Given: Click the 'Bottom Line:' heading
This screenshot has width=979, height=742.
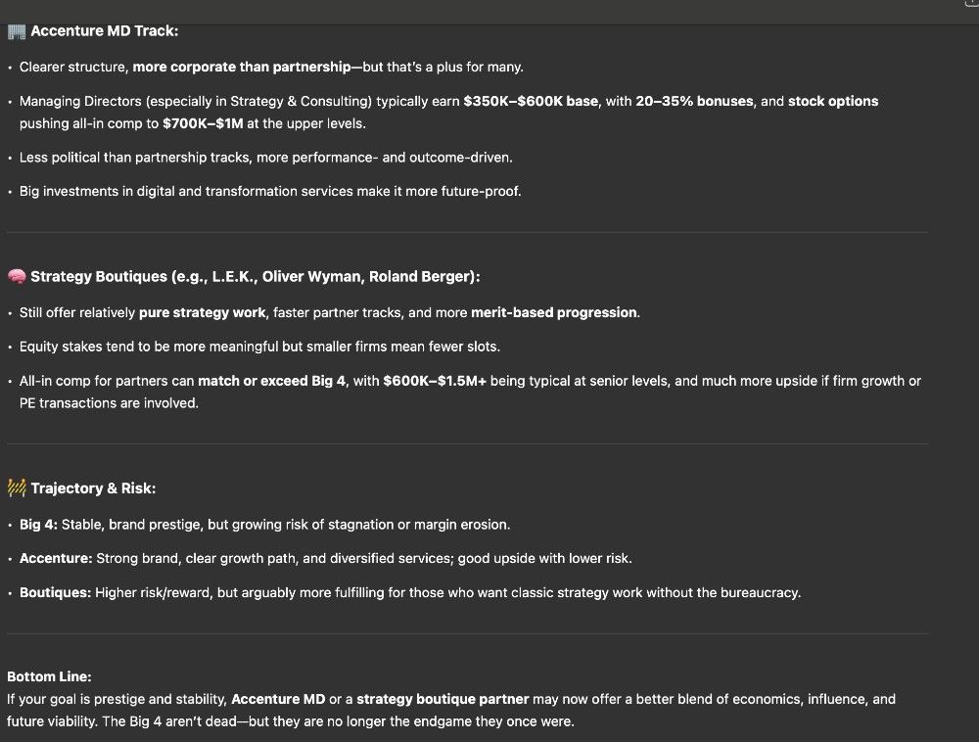Looking at the screenshot, I should (49, 676).
